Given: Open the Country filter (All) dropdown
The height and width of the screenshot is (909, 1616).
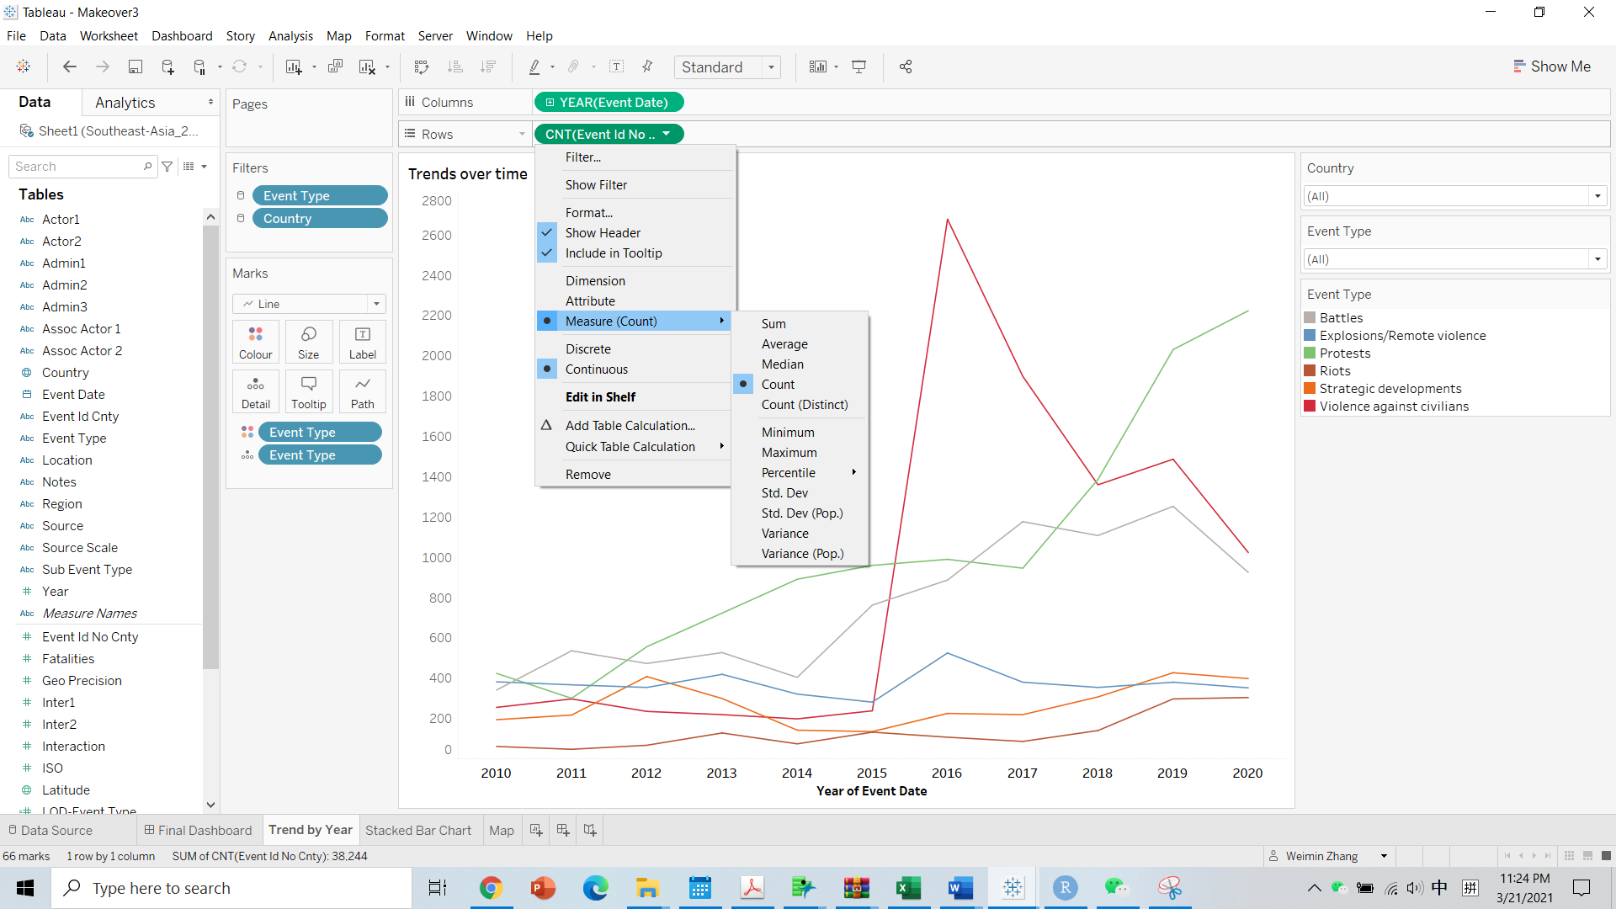Looking at the screenshot, I should point(1597,196).
